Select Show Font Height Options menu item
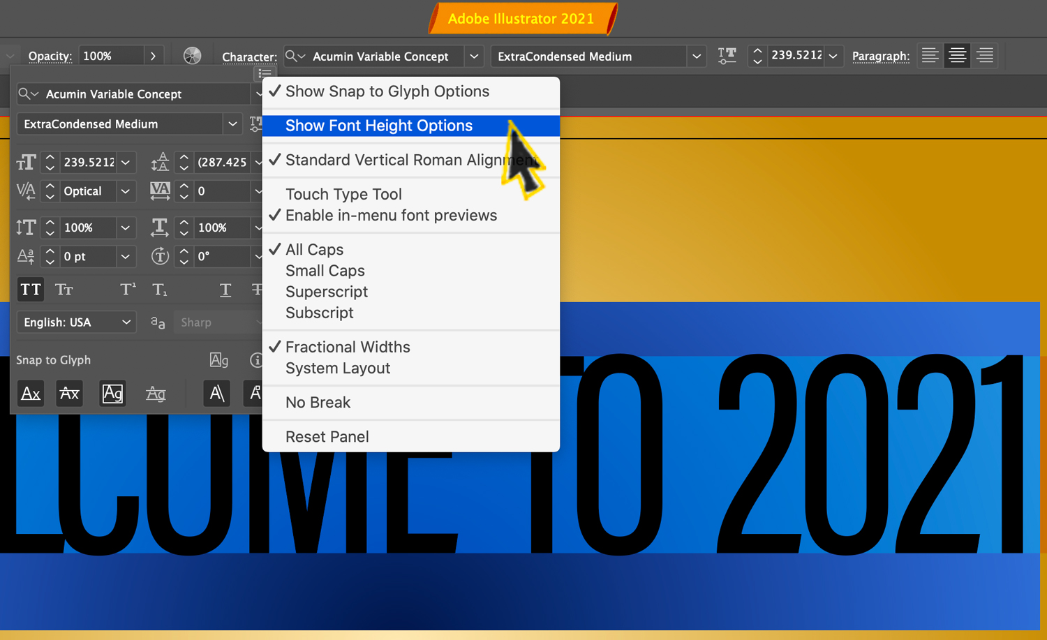This screenshot has height=640, width=1047. pyautogui.click(x=379, y=126)
